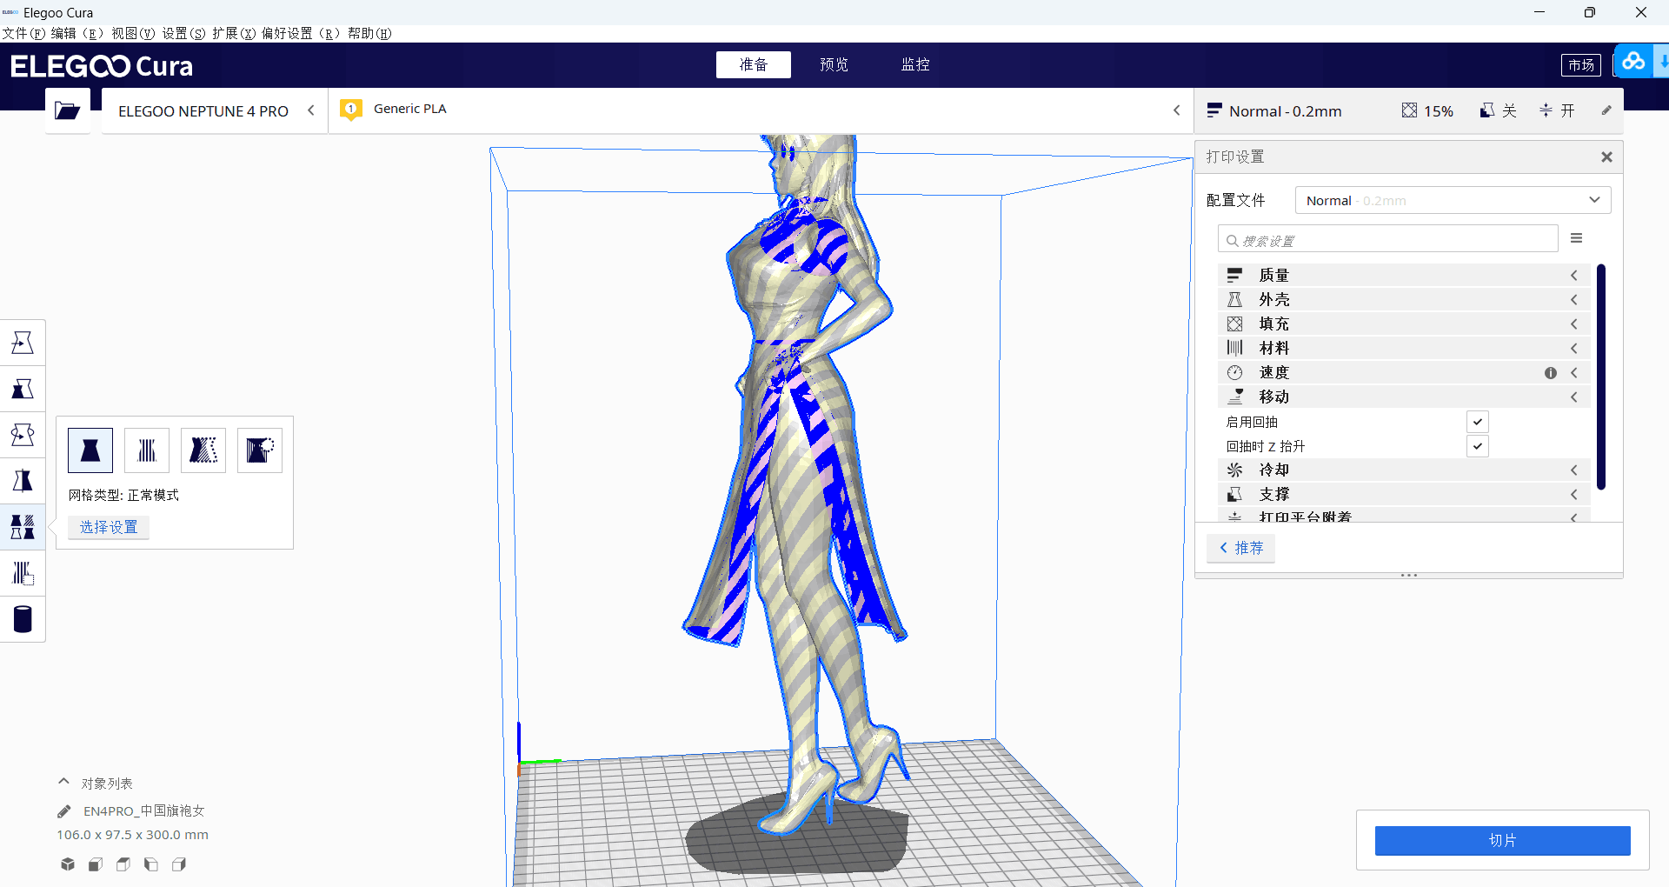This screenshot has height=887, width=1669.
Task: Open settings visibility hamburger menu
Action: (1577, 238)
